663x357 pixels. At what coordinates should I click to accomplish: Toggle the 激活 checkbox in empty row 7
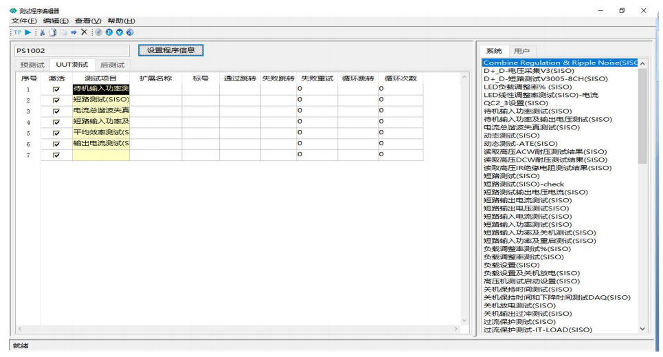tap(56, 155)
